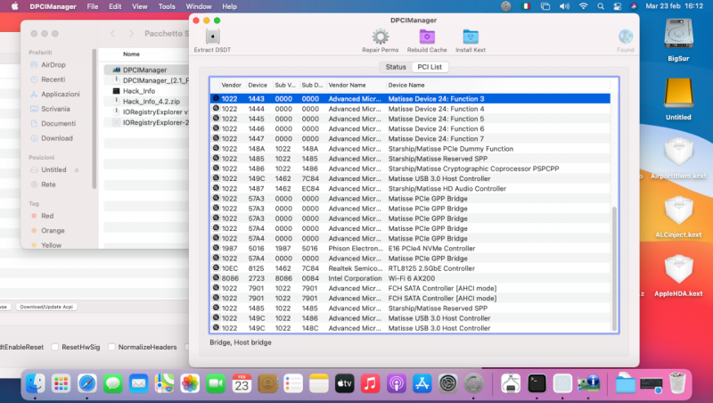This screenshot has width=713, height=403.
Task: Select Applicazioni in Finder sidebar
Action: pos(60,94)
